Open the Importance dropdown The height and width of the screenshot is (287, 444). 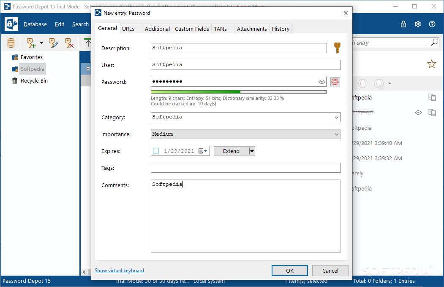336,134
